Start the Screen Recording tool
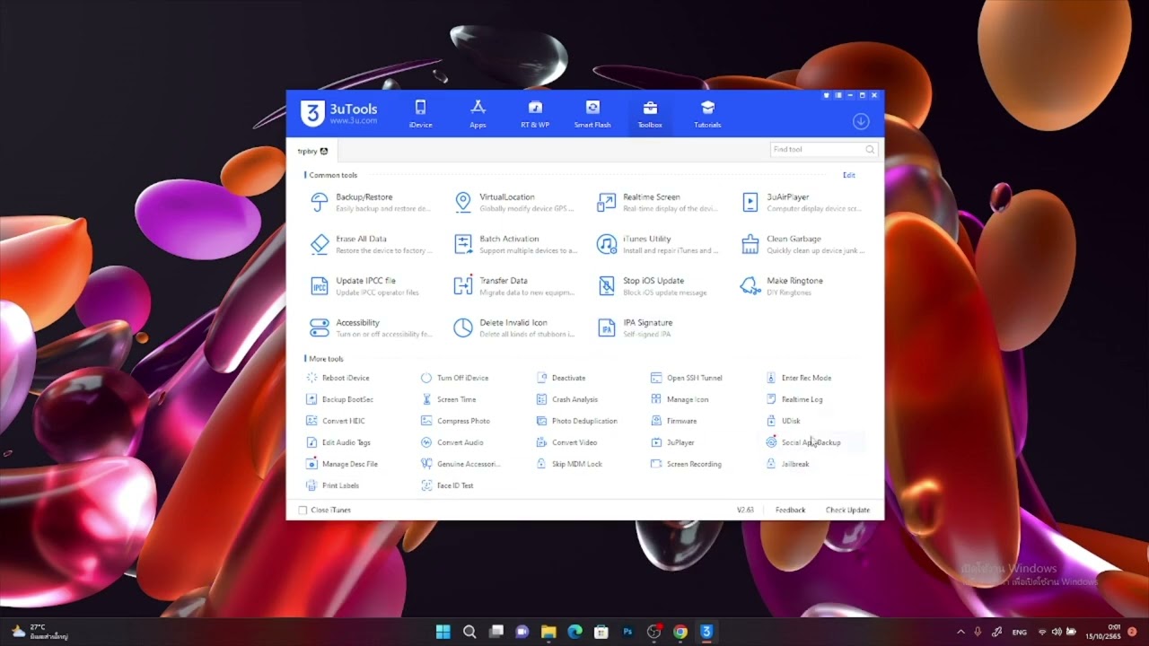 [687, 464]
